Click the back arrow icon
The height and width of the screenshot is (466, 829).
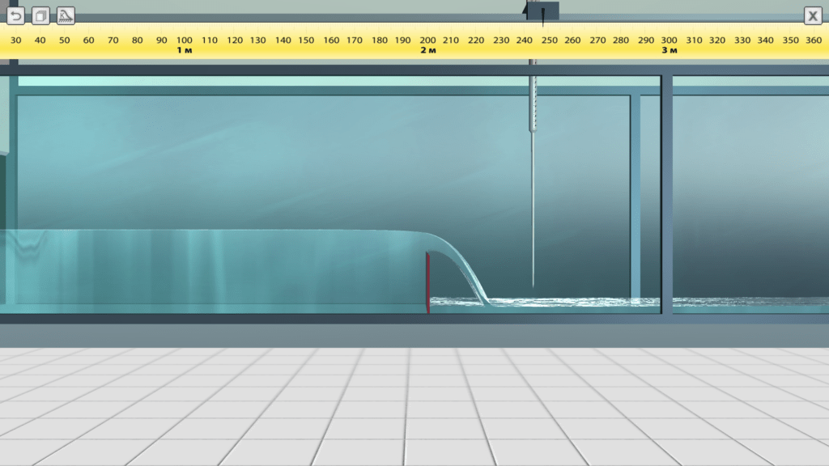(x=16, y=15)
